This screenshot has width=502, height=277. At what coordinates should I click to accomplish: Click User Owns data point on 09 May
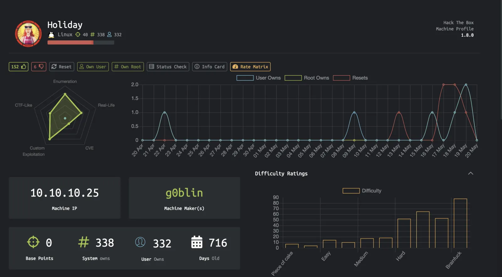[354, 112]
